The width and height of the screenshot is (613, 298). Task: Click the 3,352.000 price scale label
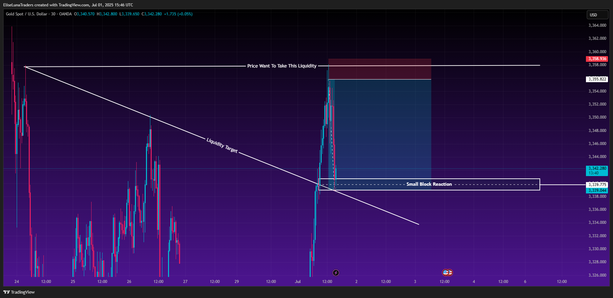coord(597,104)
